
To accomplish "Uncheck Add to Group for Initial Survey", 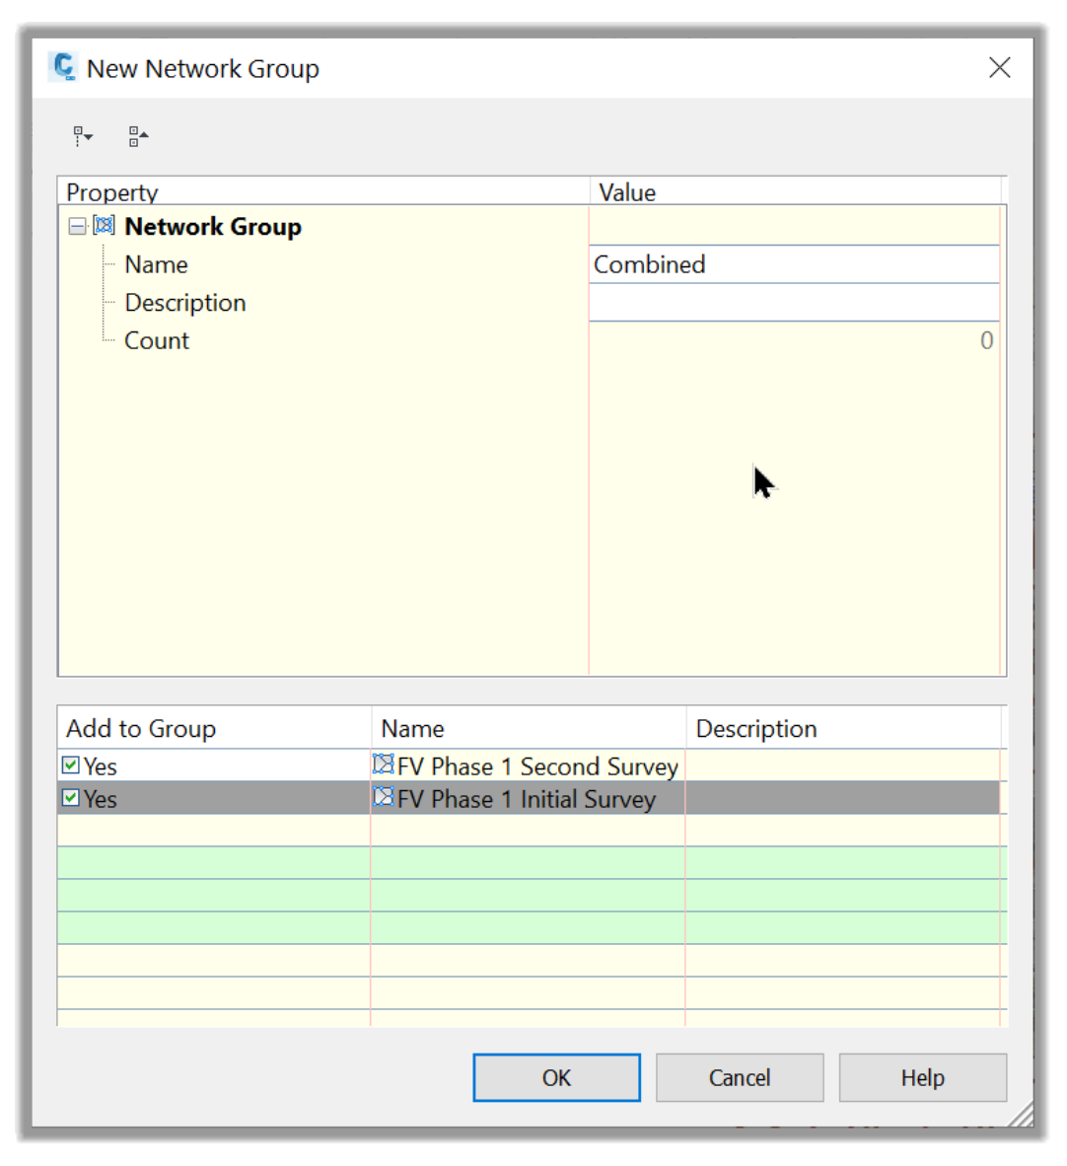I will 71,797.
